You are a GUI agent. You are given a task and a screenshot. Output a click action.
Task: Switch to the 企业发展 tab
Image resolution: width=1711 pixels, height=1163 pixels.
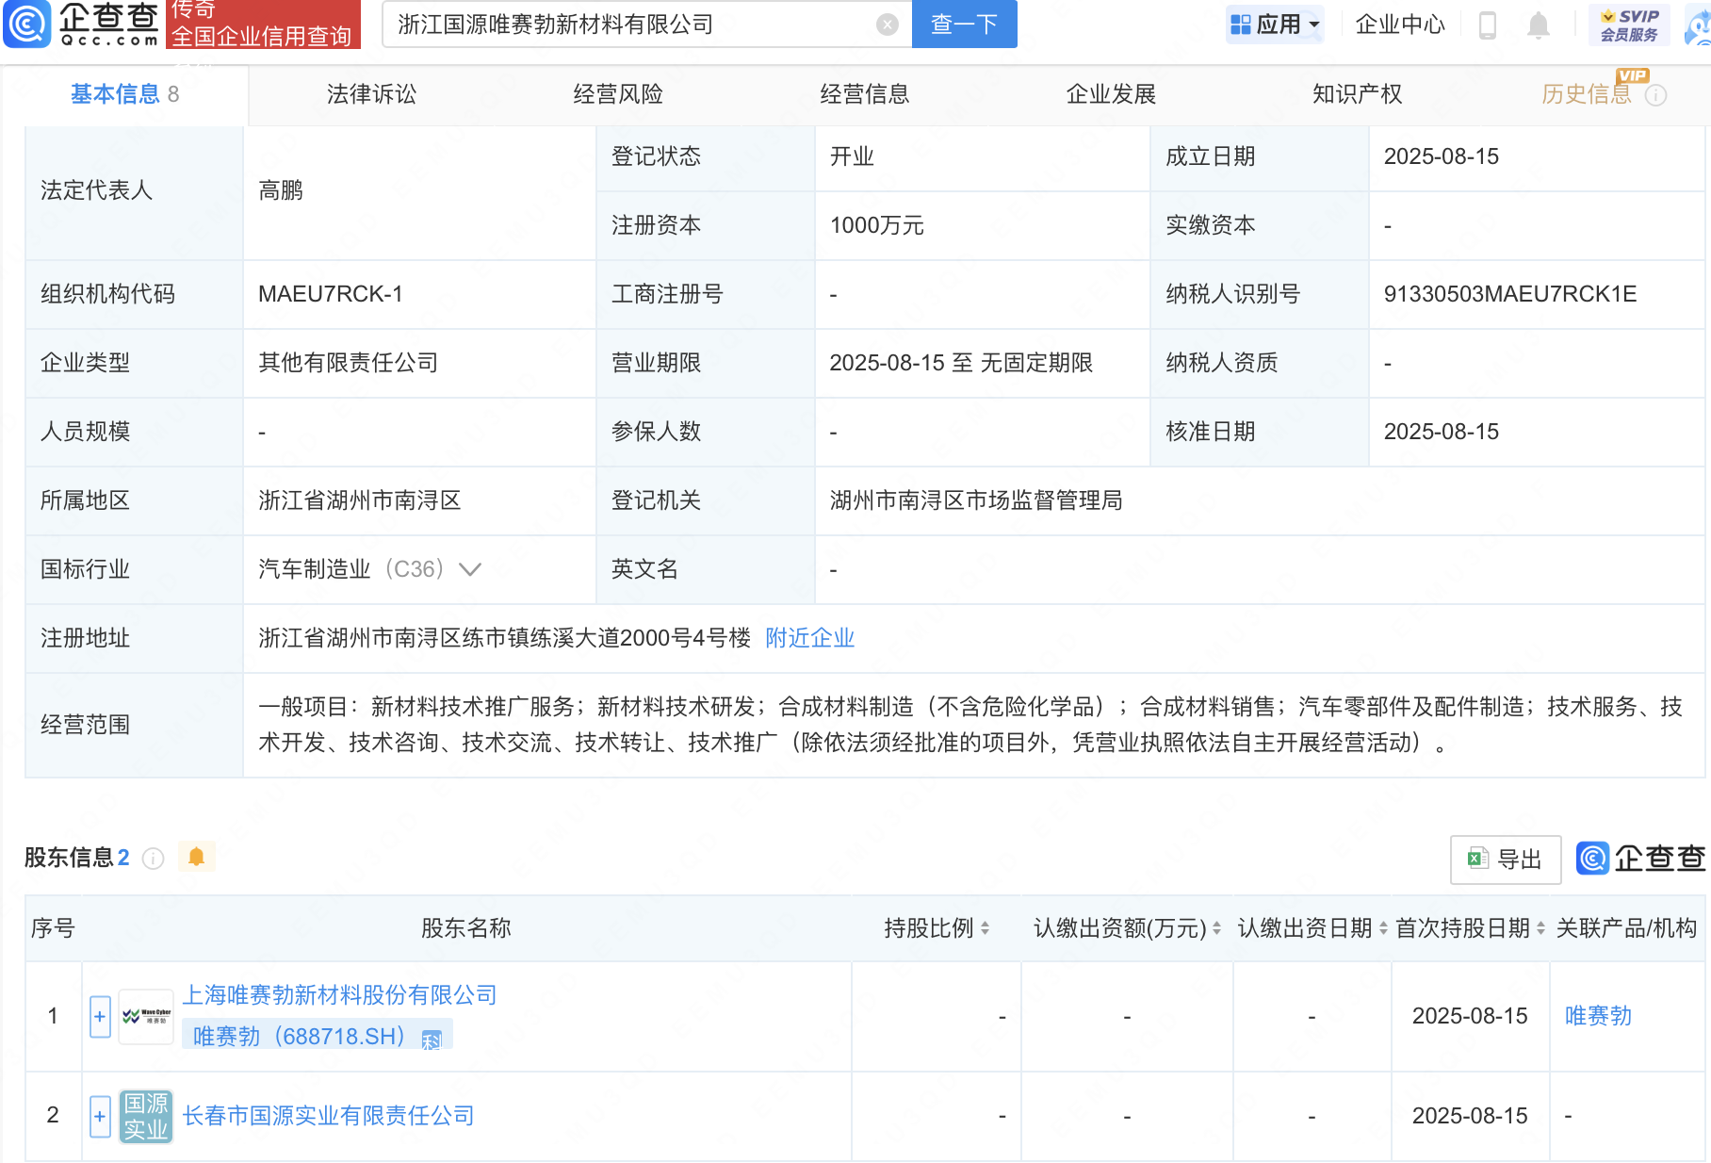tap(1111, 94)
